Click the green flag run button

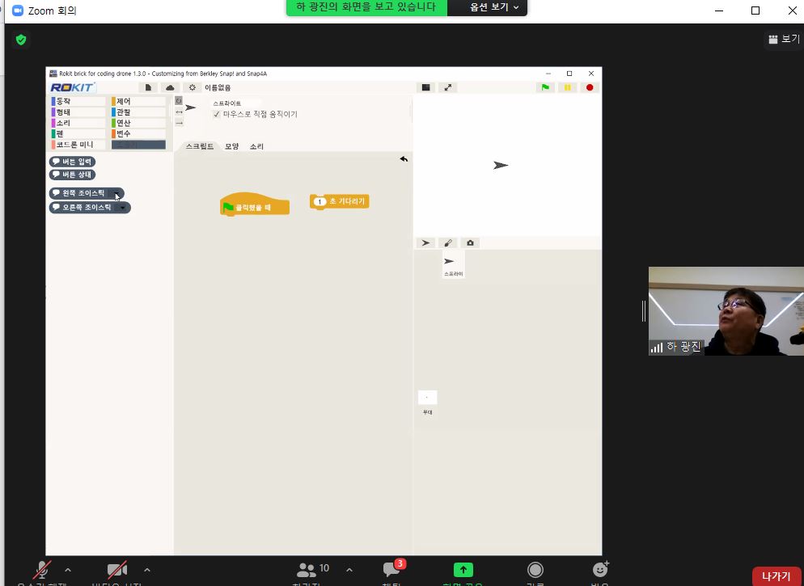click(546, 87)
